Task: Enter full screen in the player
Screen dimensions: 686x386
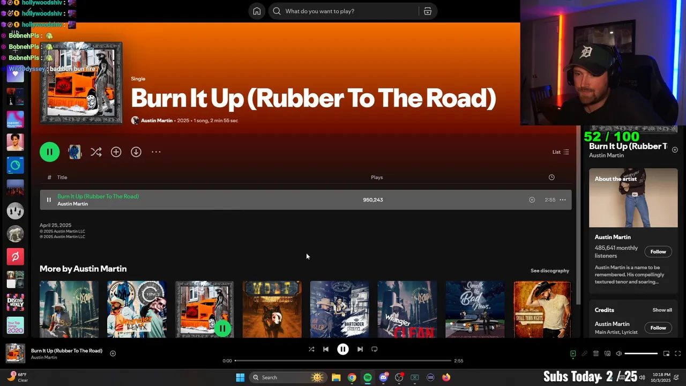Action: point(677,354)
